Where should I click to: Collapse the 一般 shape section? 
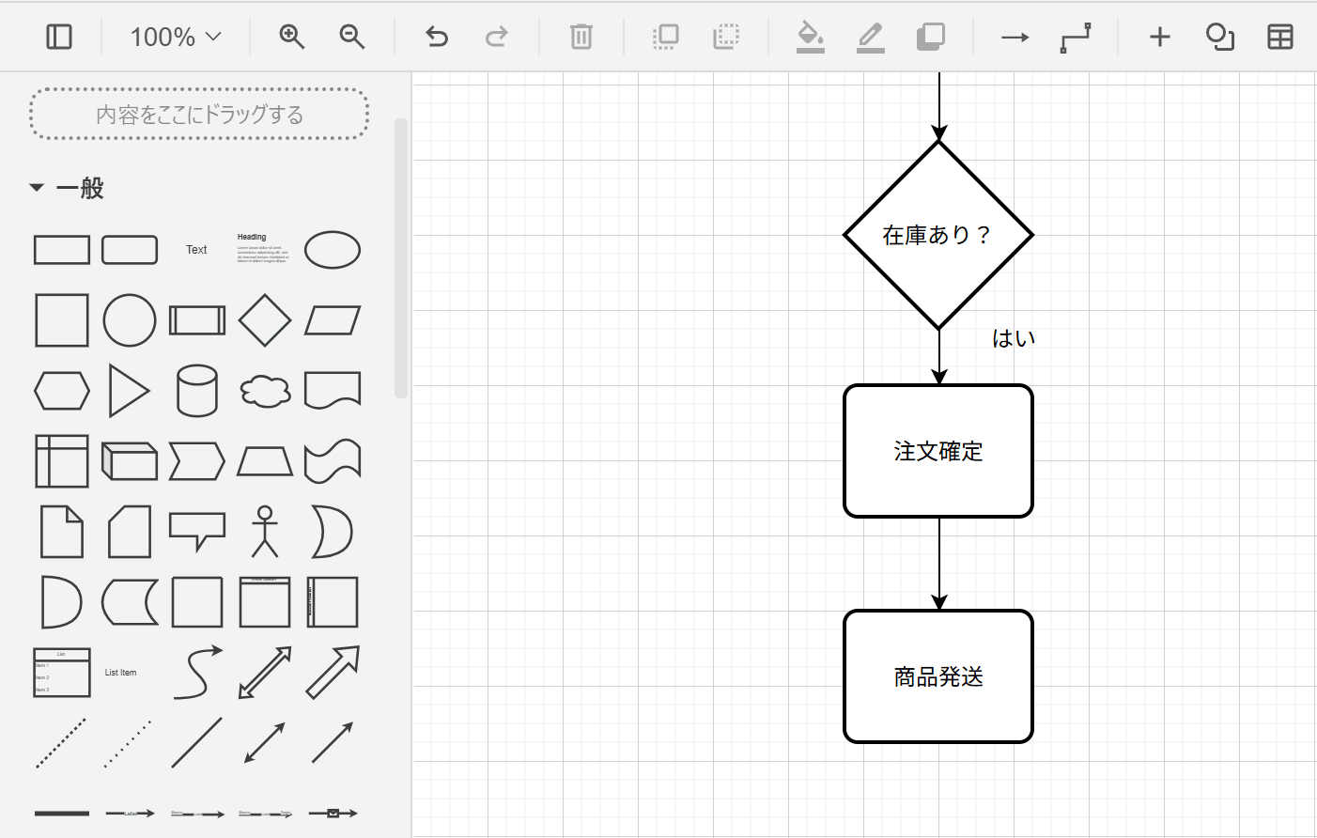(x=36, y=188)
